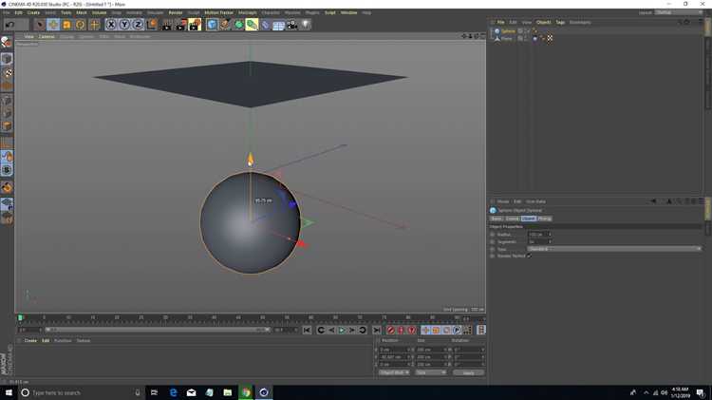Select Texture mode checkerboard icon
The height and width of the screenshot is (400, 712).
point(7,73)
